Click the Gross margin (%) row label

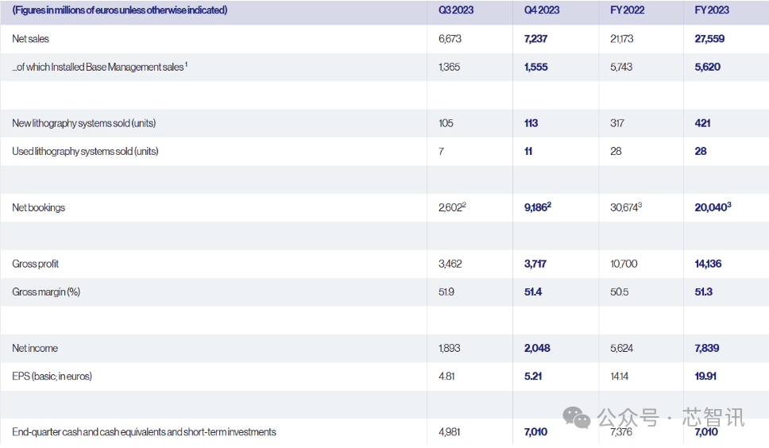46,292
